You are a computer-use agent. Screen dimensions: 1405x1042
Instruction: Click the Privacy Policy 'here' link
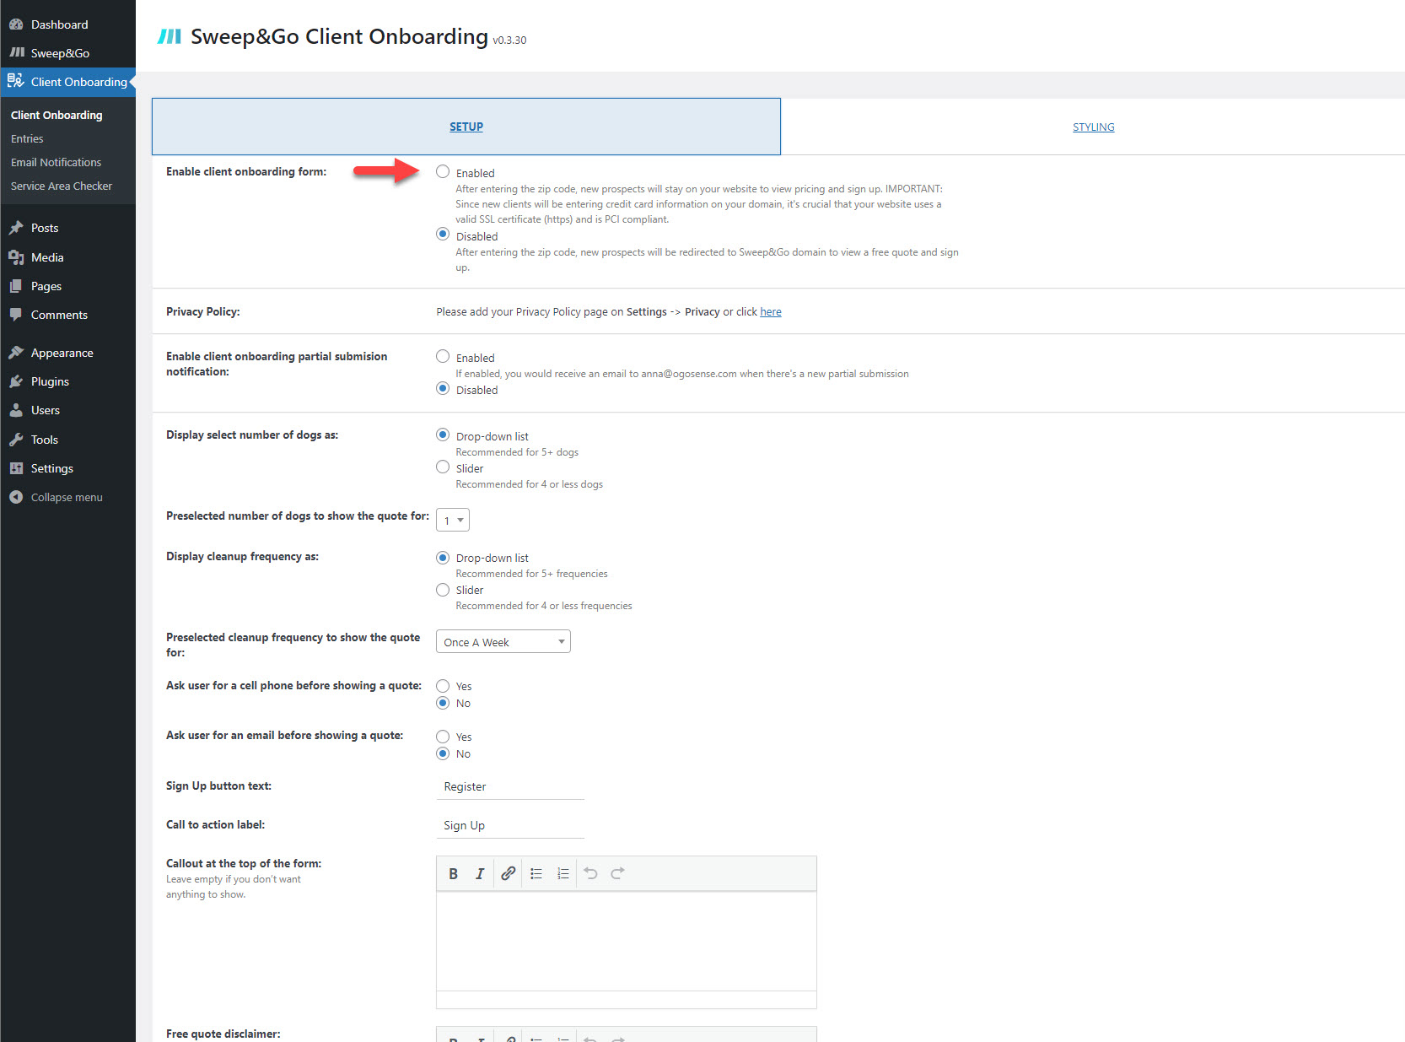coord(770,312)
